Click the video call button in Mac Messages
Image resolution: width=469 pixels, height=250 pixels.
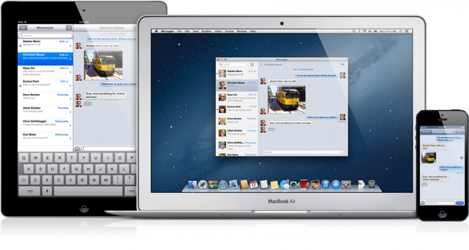[342, 65]
